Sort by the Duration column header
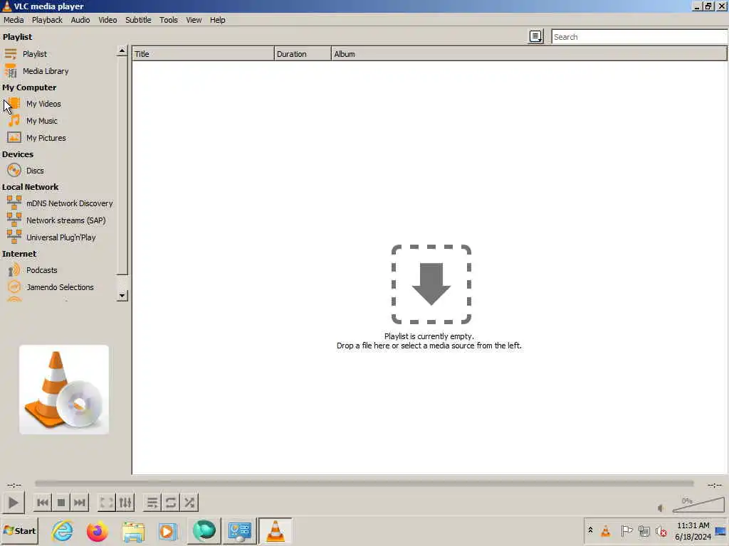 click(303, 54)
